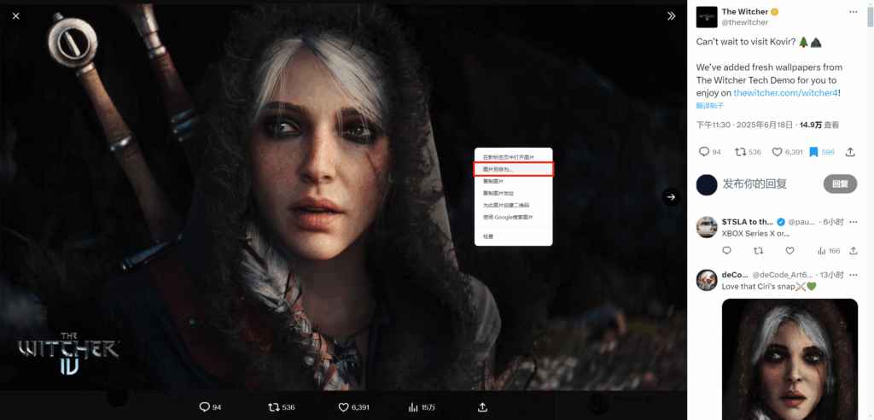Go to the next image with the arrow
Screen dimensions: 874x420
[671, 197]
